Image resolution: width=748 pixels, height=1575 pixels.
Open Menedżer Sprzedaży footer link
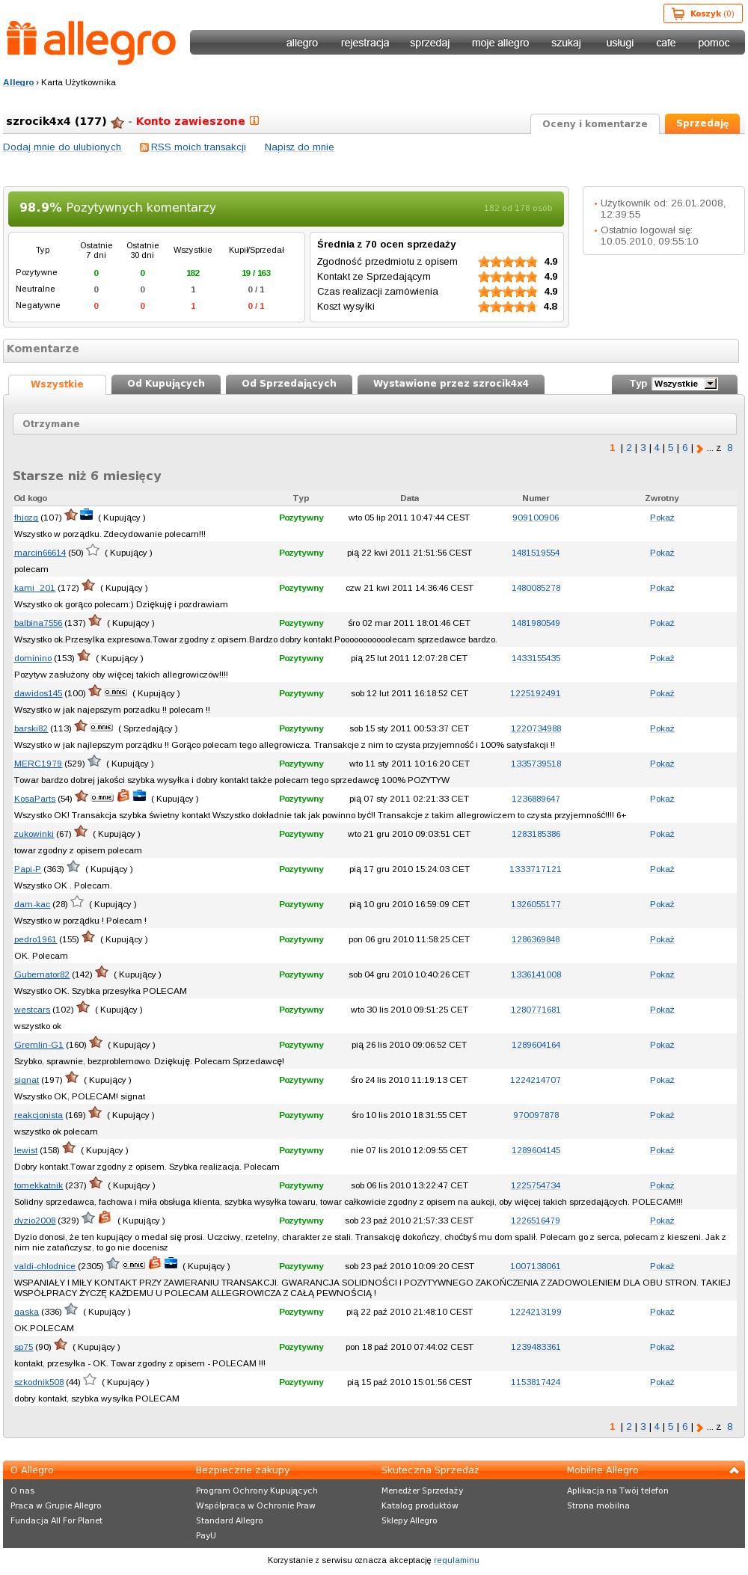423,1490
